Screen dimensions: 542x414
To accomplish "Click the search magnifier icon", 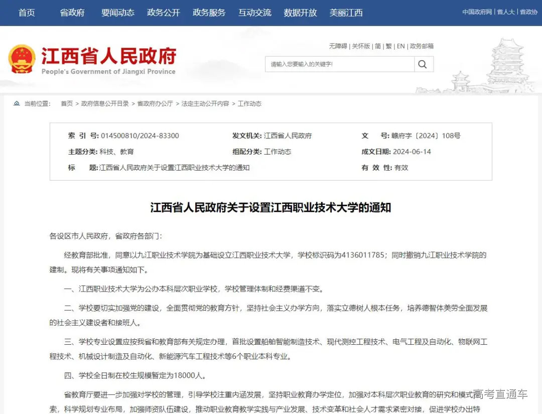I will point(423,64).
